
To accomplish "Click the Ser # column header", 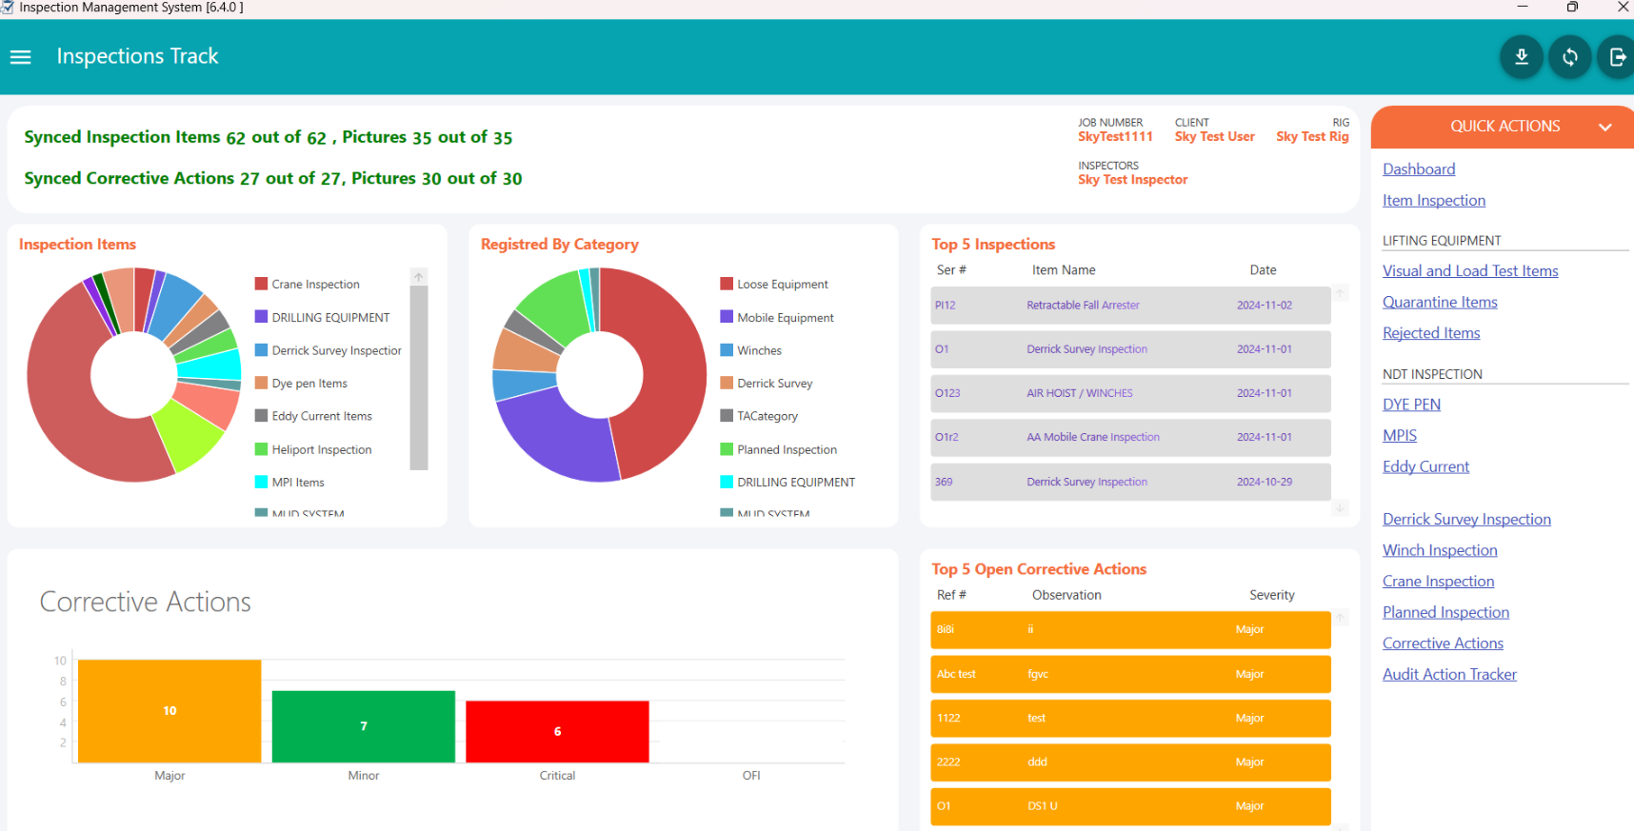I will coord(951,270).
